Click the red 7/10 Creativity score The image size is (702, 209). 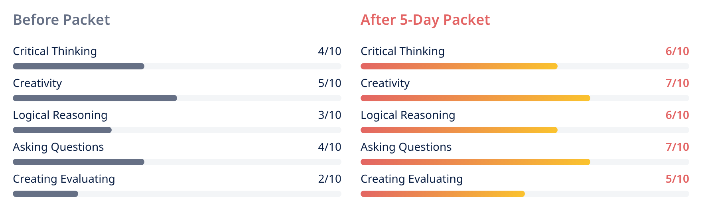click(677, 83)
